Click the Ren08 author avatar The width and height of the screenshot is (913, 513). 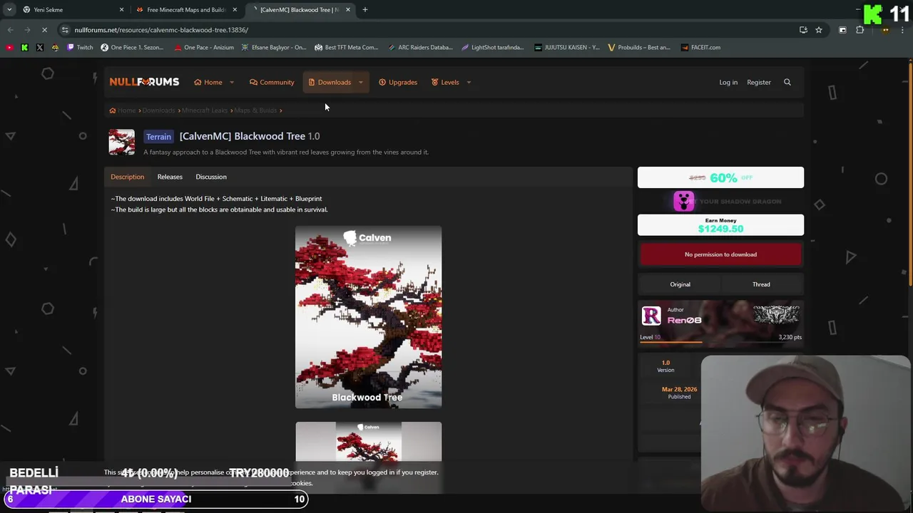tap(651, 316)
